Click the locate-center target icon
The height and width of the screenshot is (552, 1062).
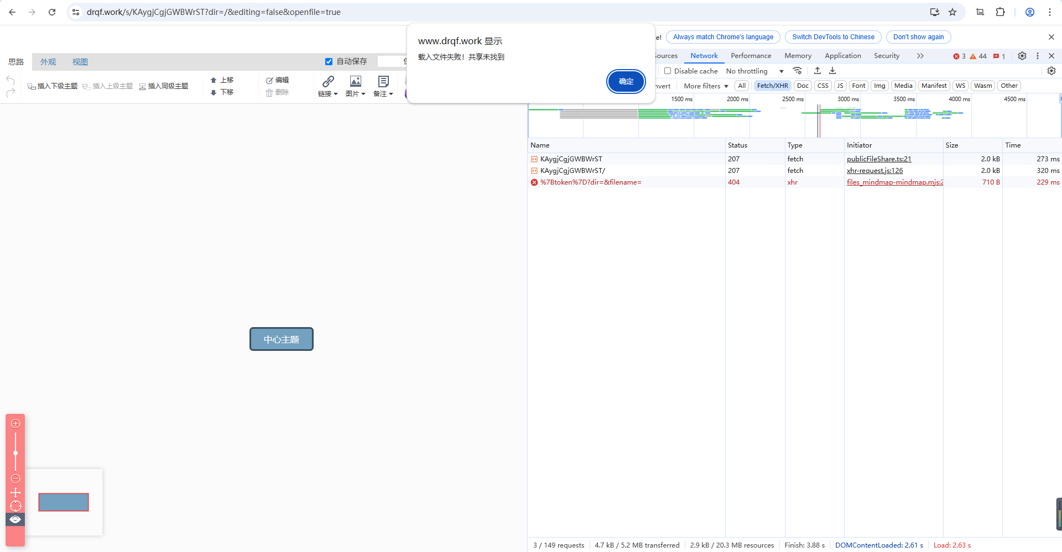point(15,506)
